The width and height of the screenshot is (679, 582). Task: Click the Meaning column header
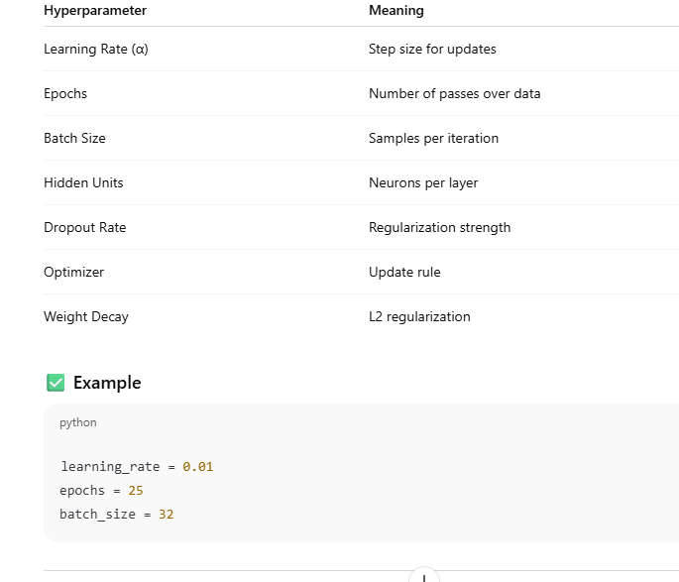[x=396, y=10]
